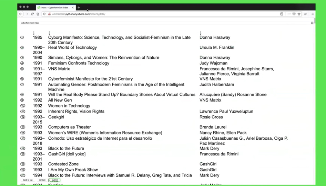Open Simians, Cyborgs, and Women entry
The height and width of the screenshot is (186, 326).
click(x=104, y=58)
